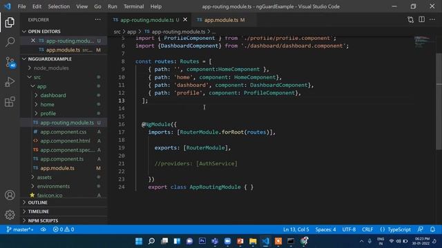This screenshot has width=442, height=248.
Task: Open editor More Actions ellipsis
Action: [432, 19]
